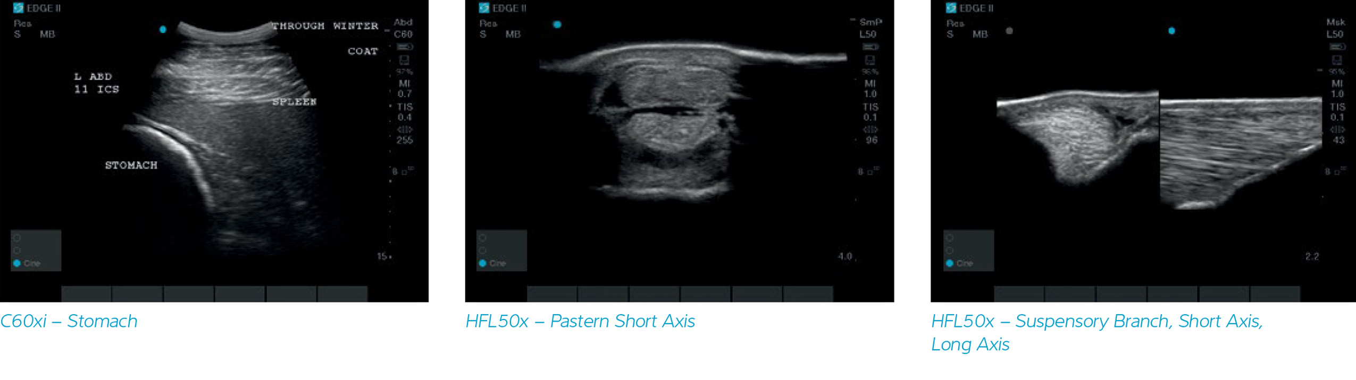
Task: Click the Abd C60 exam type label
Action: tap(403, 28)
